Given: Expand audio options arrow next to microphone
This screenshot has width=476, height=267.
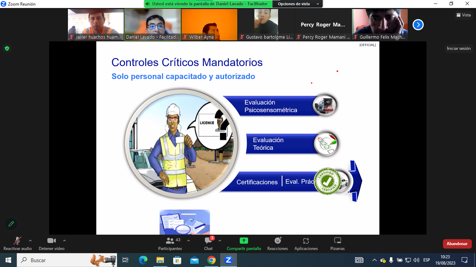Looking at the screenshot, I should pyautogui.click(x=30, y=241).
